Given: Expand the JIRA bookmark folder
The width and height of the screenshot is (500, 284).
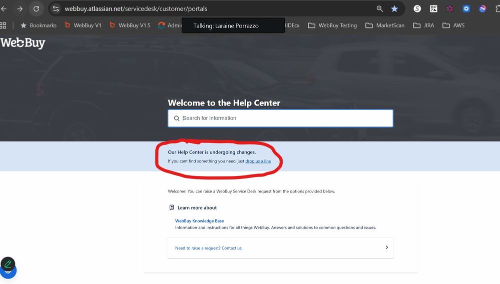Looking at the screenshot, I should (423, 25).
